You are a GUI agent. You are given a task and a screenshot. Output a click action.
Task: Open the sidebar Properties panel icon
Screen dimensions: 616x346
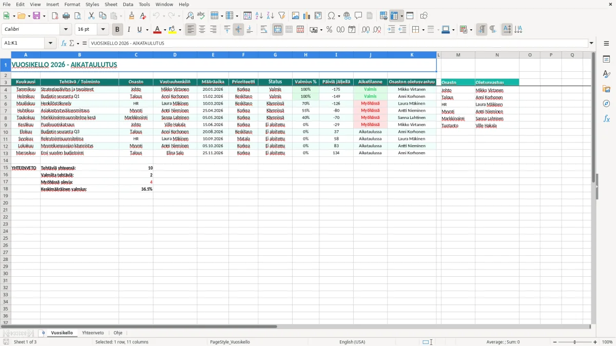(x=606, y=59)
